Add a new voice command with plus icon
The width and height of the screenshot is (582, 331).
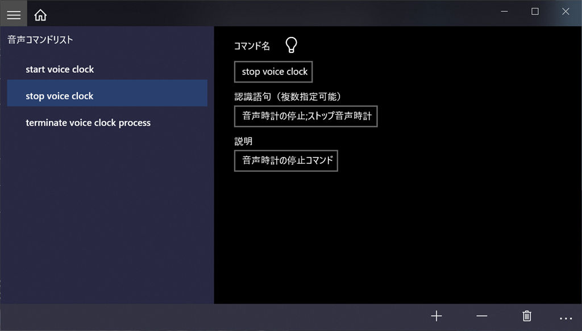click(436, 316)
